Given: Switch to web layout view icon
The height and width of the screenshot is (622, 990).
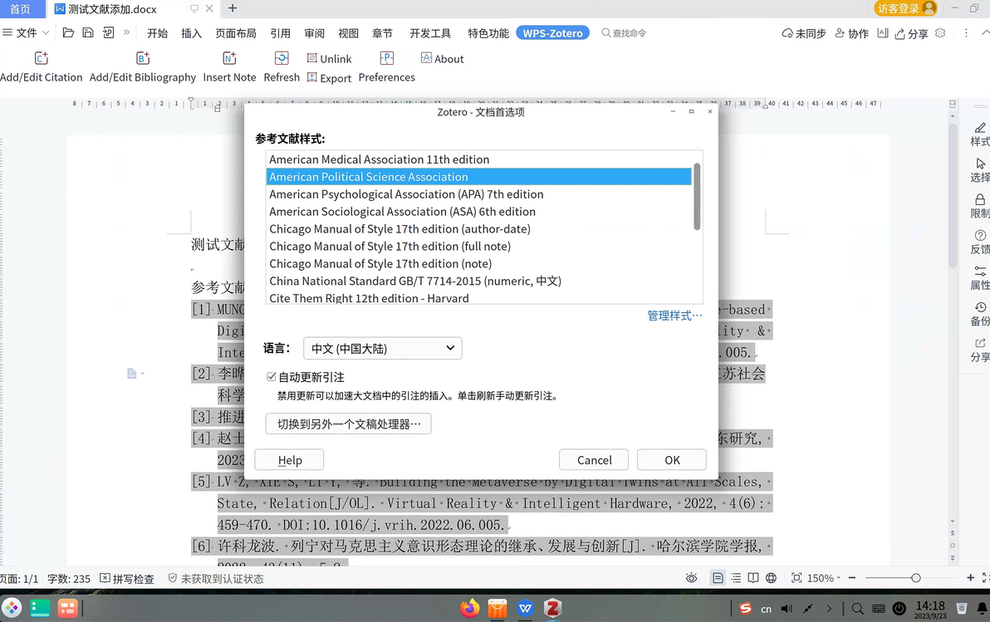Looking at the screenshot, I should (x=771, y=578).
